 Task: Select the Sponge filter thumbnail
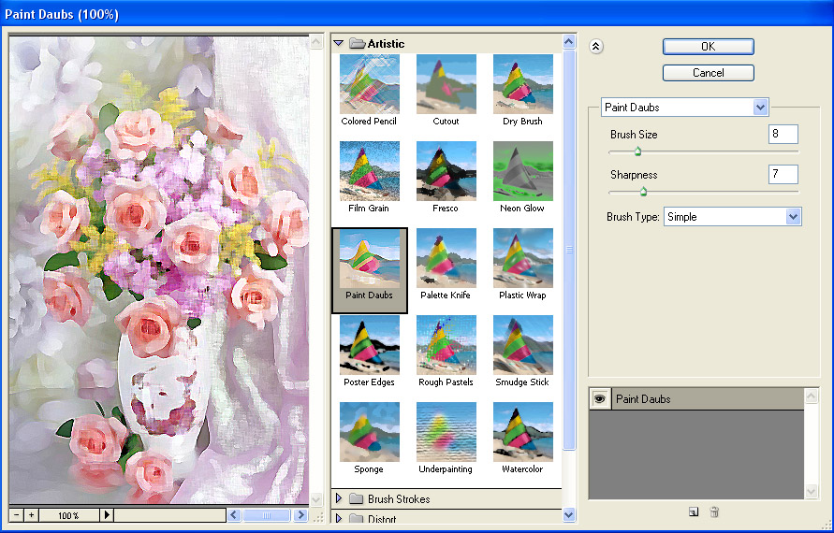tap(369, 432)
